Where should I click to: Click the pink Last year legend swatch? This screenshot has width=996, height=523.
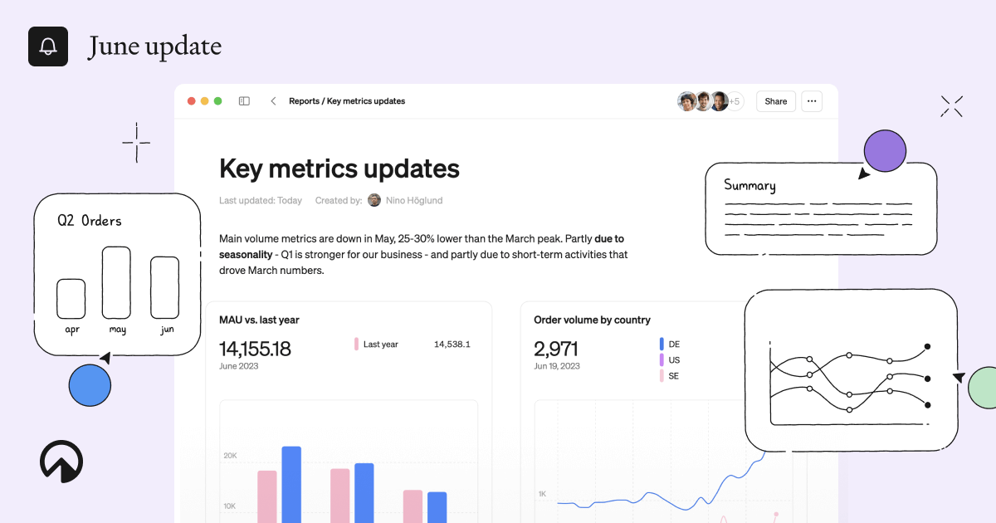pos(356,344)
